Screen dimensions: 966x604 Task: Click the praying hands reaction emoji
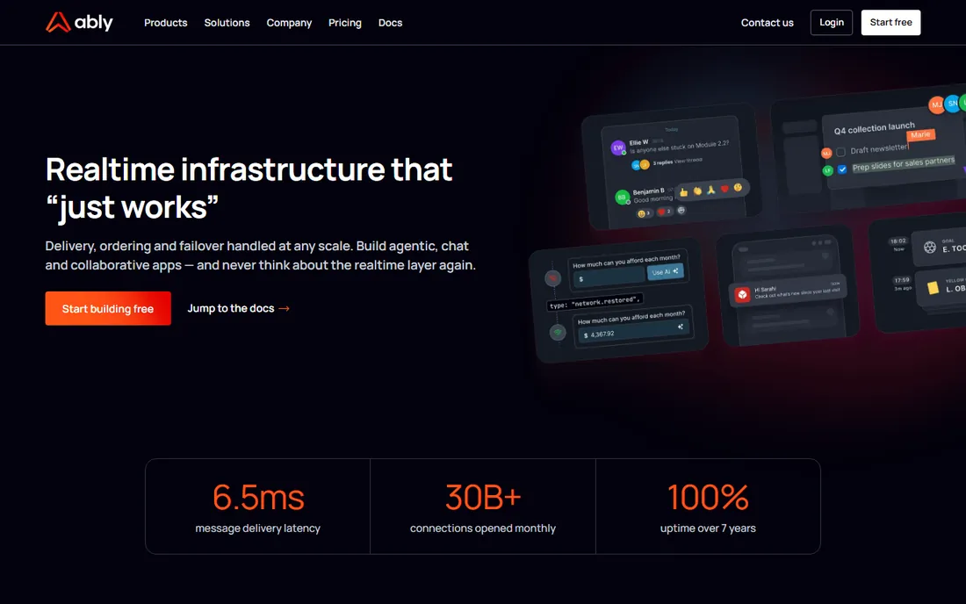pos(711,190)
